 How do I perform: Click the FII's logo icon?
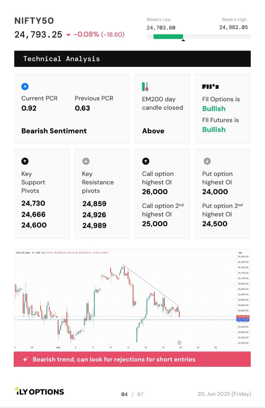coord(210,86)
